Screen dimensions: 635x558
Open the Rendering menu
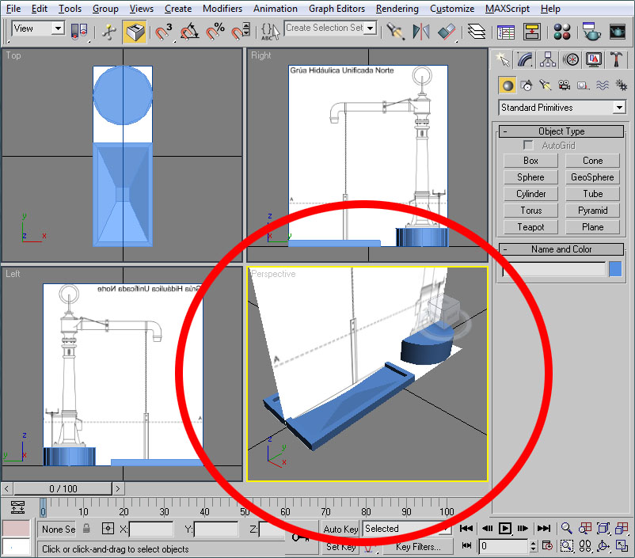point(397,9)
